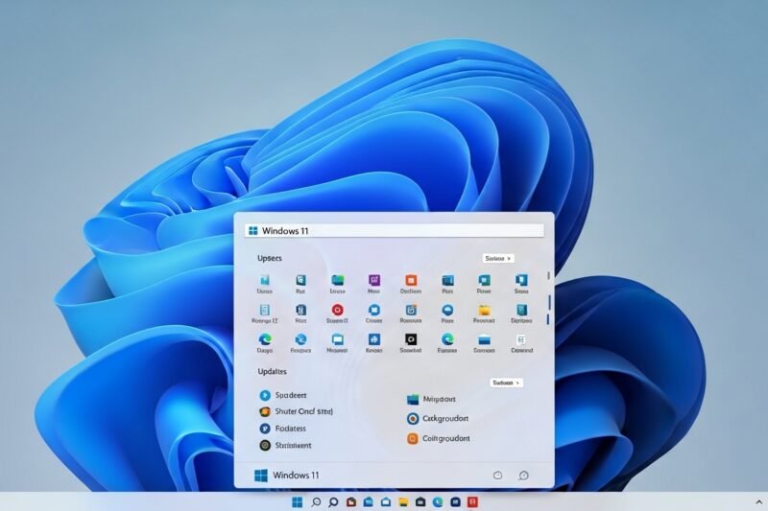Open the Mnpdous recommended item
The height and width of the screenshot is (511, 768).
click(x=431, y=400)
